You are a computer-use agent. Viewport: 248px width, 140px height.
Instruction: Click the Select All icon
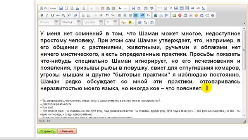pyautogui.click(x=145, y=8)
